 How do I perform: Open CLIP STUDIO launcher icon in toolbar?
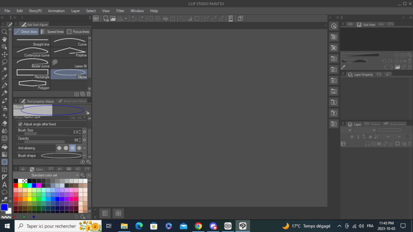(x=96, y=18)
